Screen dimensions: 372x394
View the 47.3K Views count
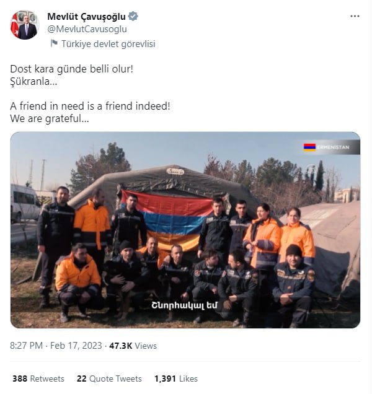[133, 346]
